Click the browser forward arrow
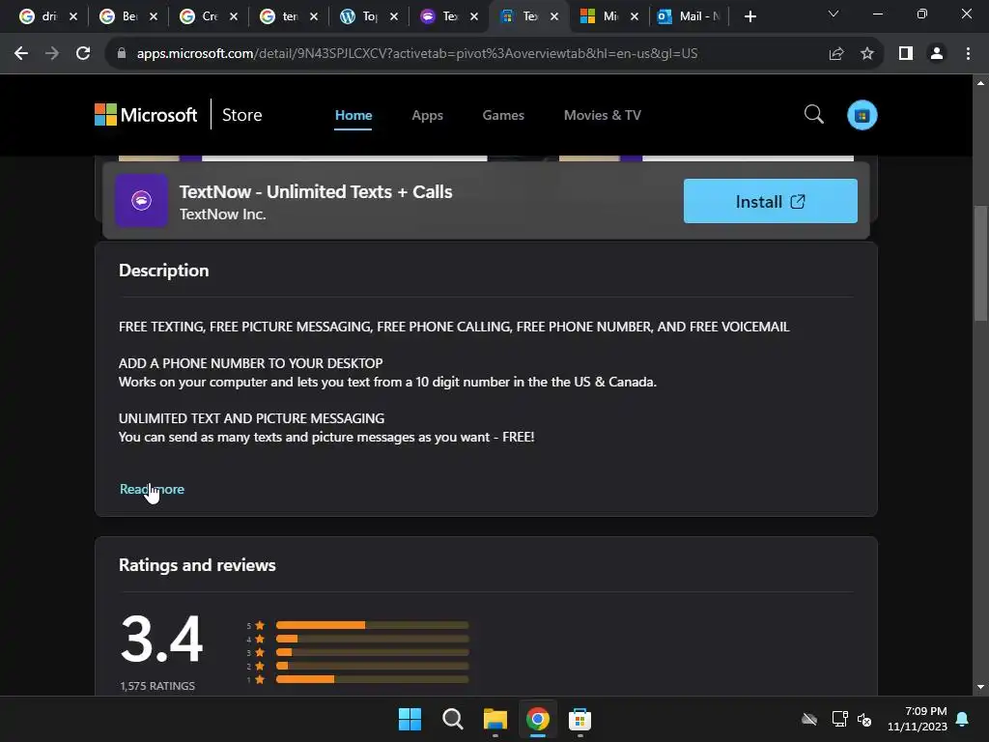Screen dimensions: 989x742 pyautogui.click(x=52, y=54)
